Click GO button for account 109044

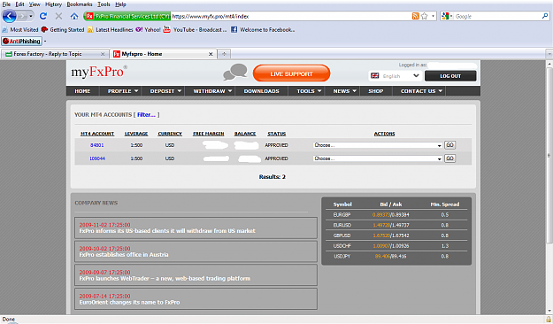(x=449, y=158)
